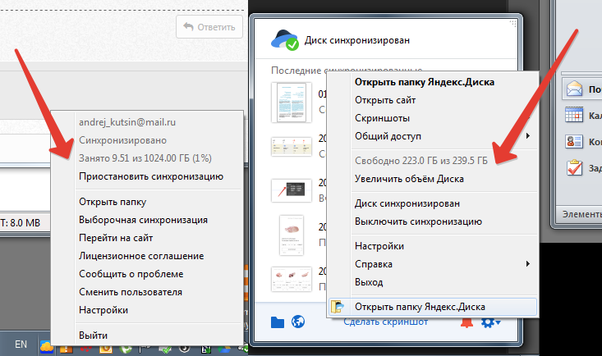Click Сделать скриншот link
Image resolution: width=602 pixels, height=356 pixels.
pyautogui.click(x=385, y=322)
